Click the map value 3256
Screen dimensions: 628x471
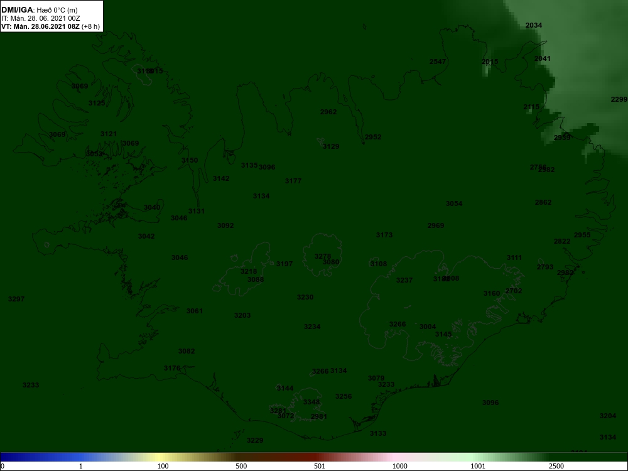[344, 396]
